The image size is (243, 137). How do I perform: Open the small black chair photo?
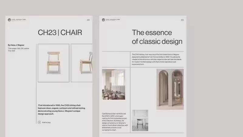pyautogui.click(x=140, y=120)
